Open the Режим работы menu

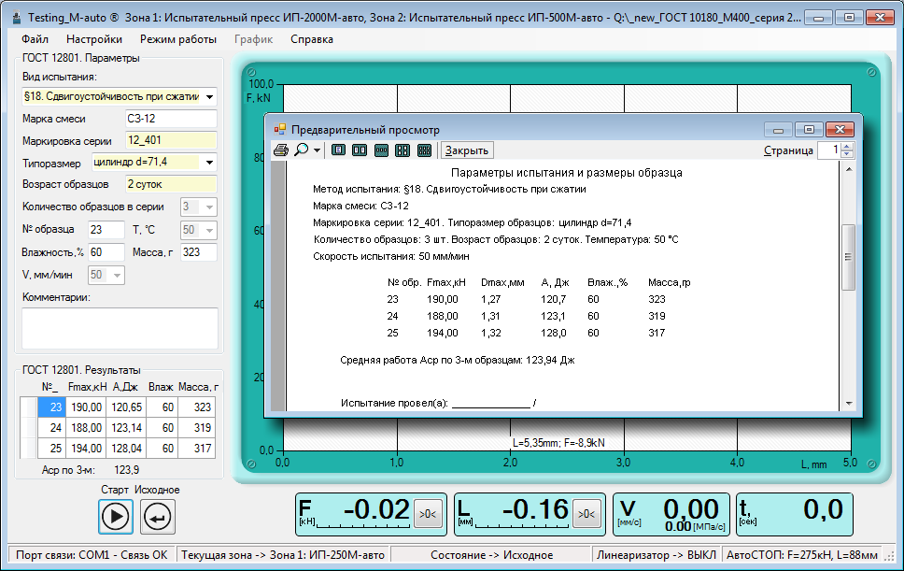(178, 39)
